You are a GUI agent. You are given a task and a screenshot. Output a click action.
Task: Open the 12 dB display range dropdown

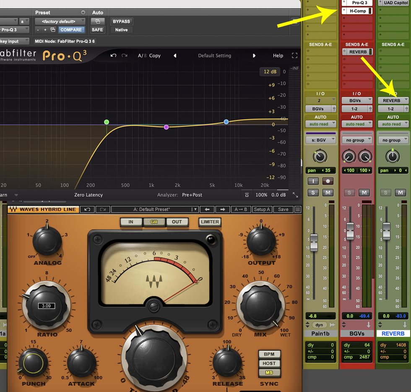pyautogui.click(x=270, y=72)
